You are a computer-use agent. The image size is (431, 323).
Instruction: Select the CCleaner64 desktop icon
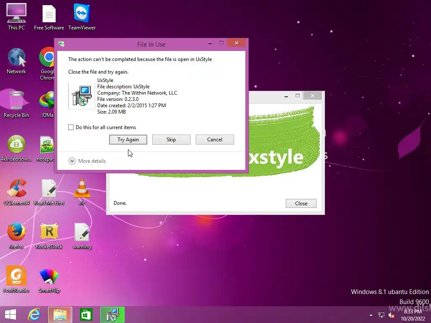pyautogui.click(x=16, y=192)
